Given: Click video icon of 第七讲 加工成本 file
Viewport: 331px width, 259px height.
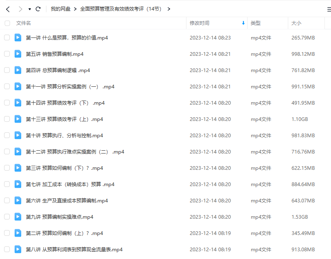Looking at the screenshot, I should pos(18,184).
